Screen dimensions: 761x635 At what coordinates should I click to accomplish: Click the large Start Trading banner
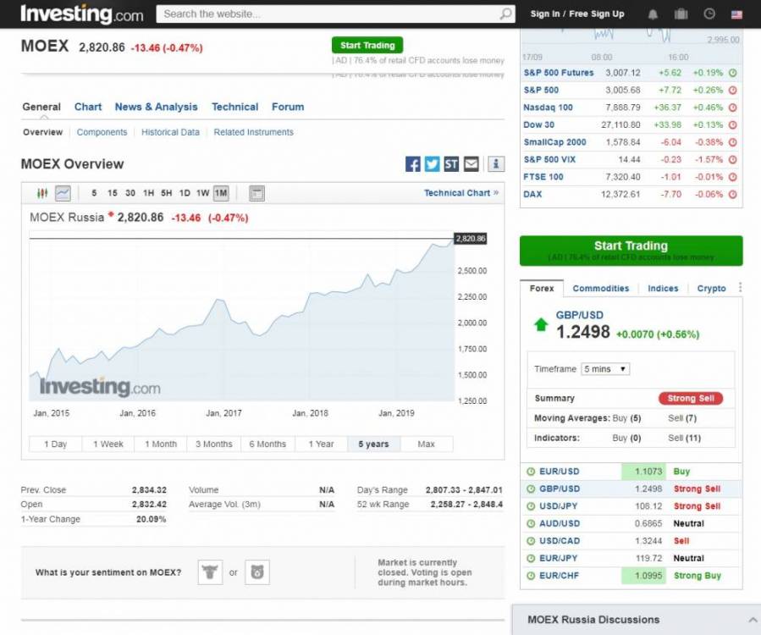coord(631,251)
